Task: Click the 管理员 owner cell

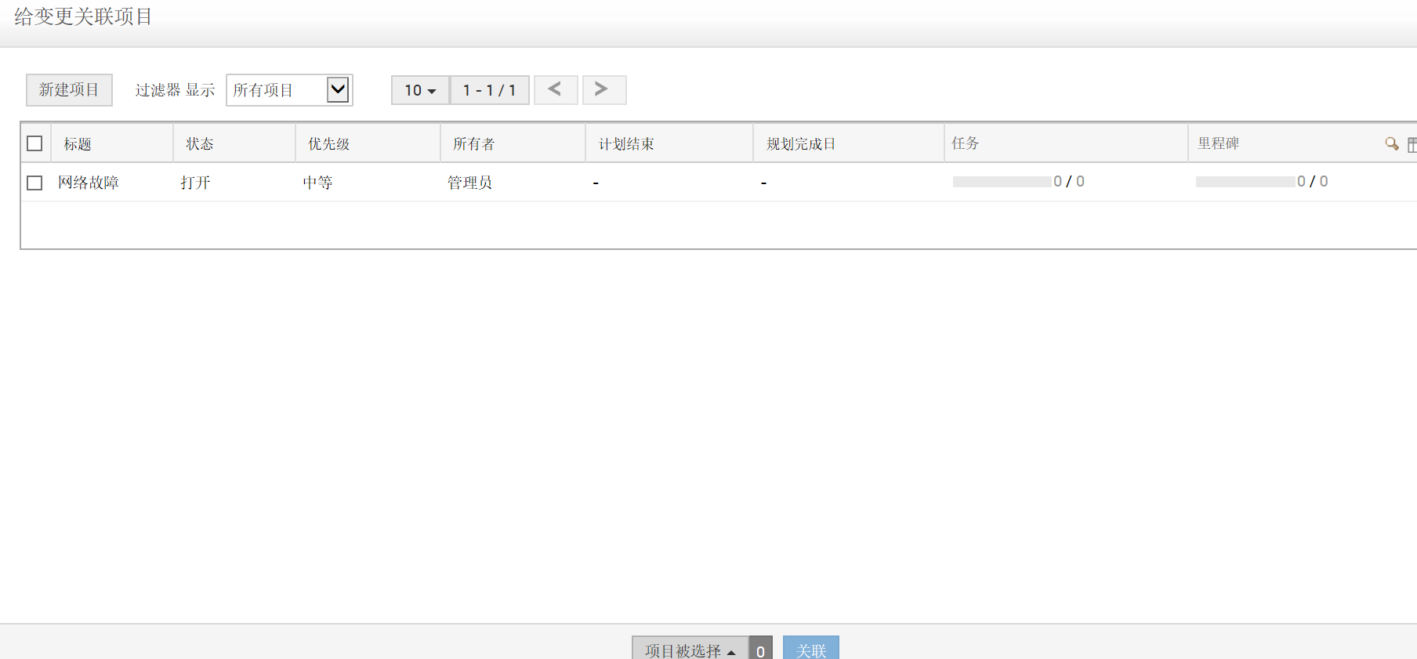Action: click(x=470, y=183)
